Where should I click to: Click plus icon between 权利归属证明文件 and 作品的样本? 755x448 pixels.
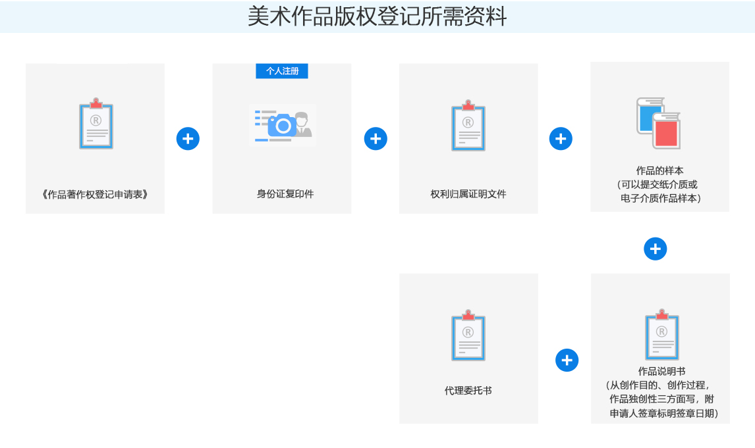point(561,139)
